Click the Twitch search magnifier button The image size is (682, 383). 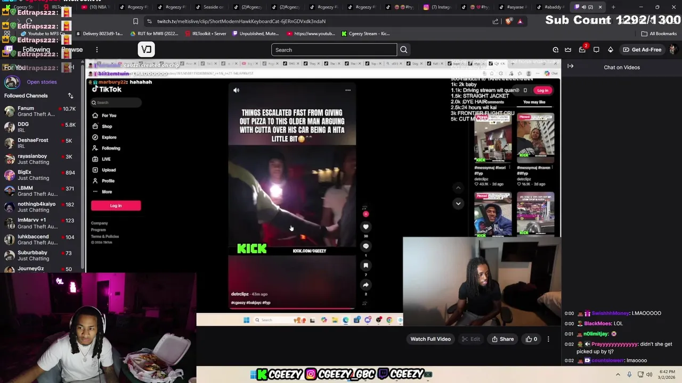pyautogui.click(x=403, y=49)
